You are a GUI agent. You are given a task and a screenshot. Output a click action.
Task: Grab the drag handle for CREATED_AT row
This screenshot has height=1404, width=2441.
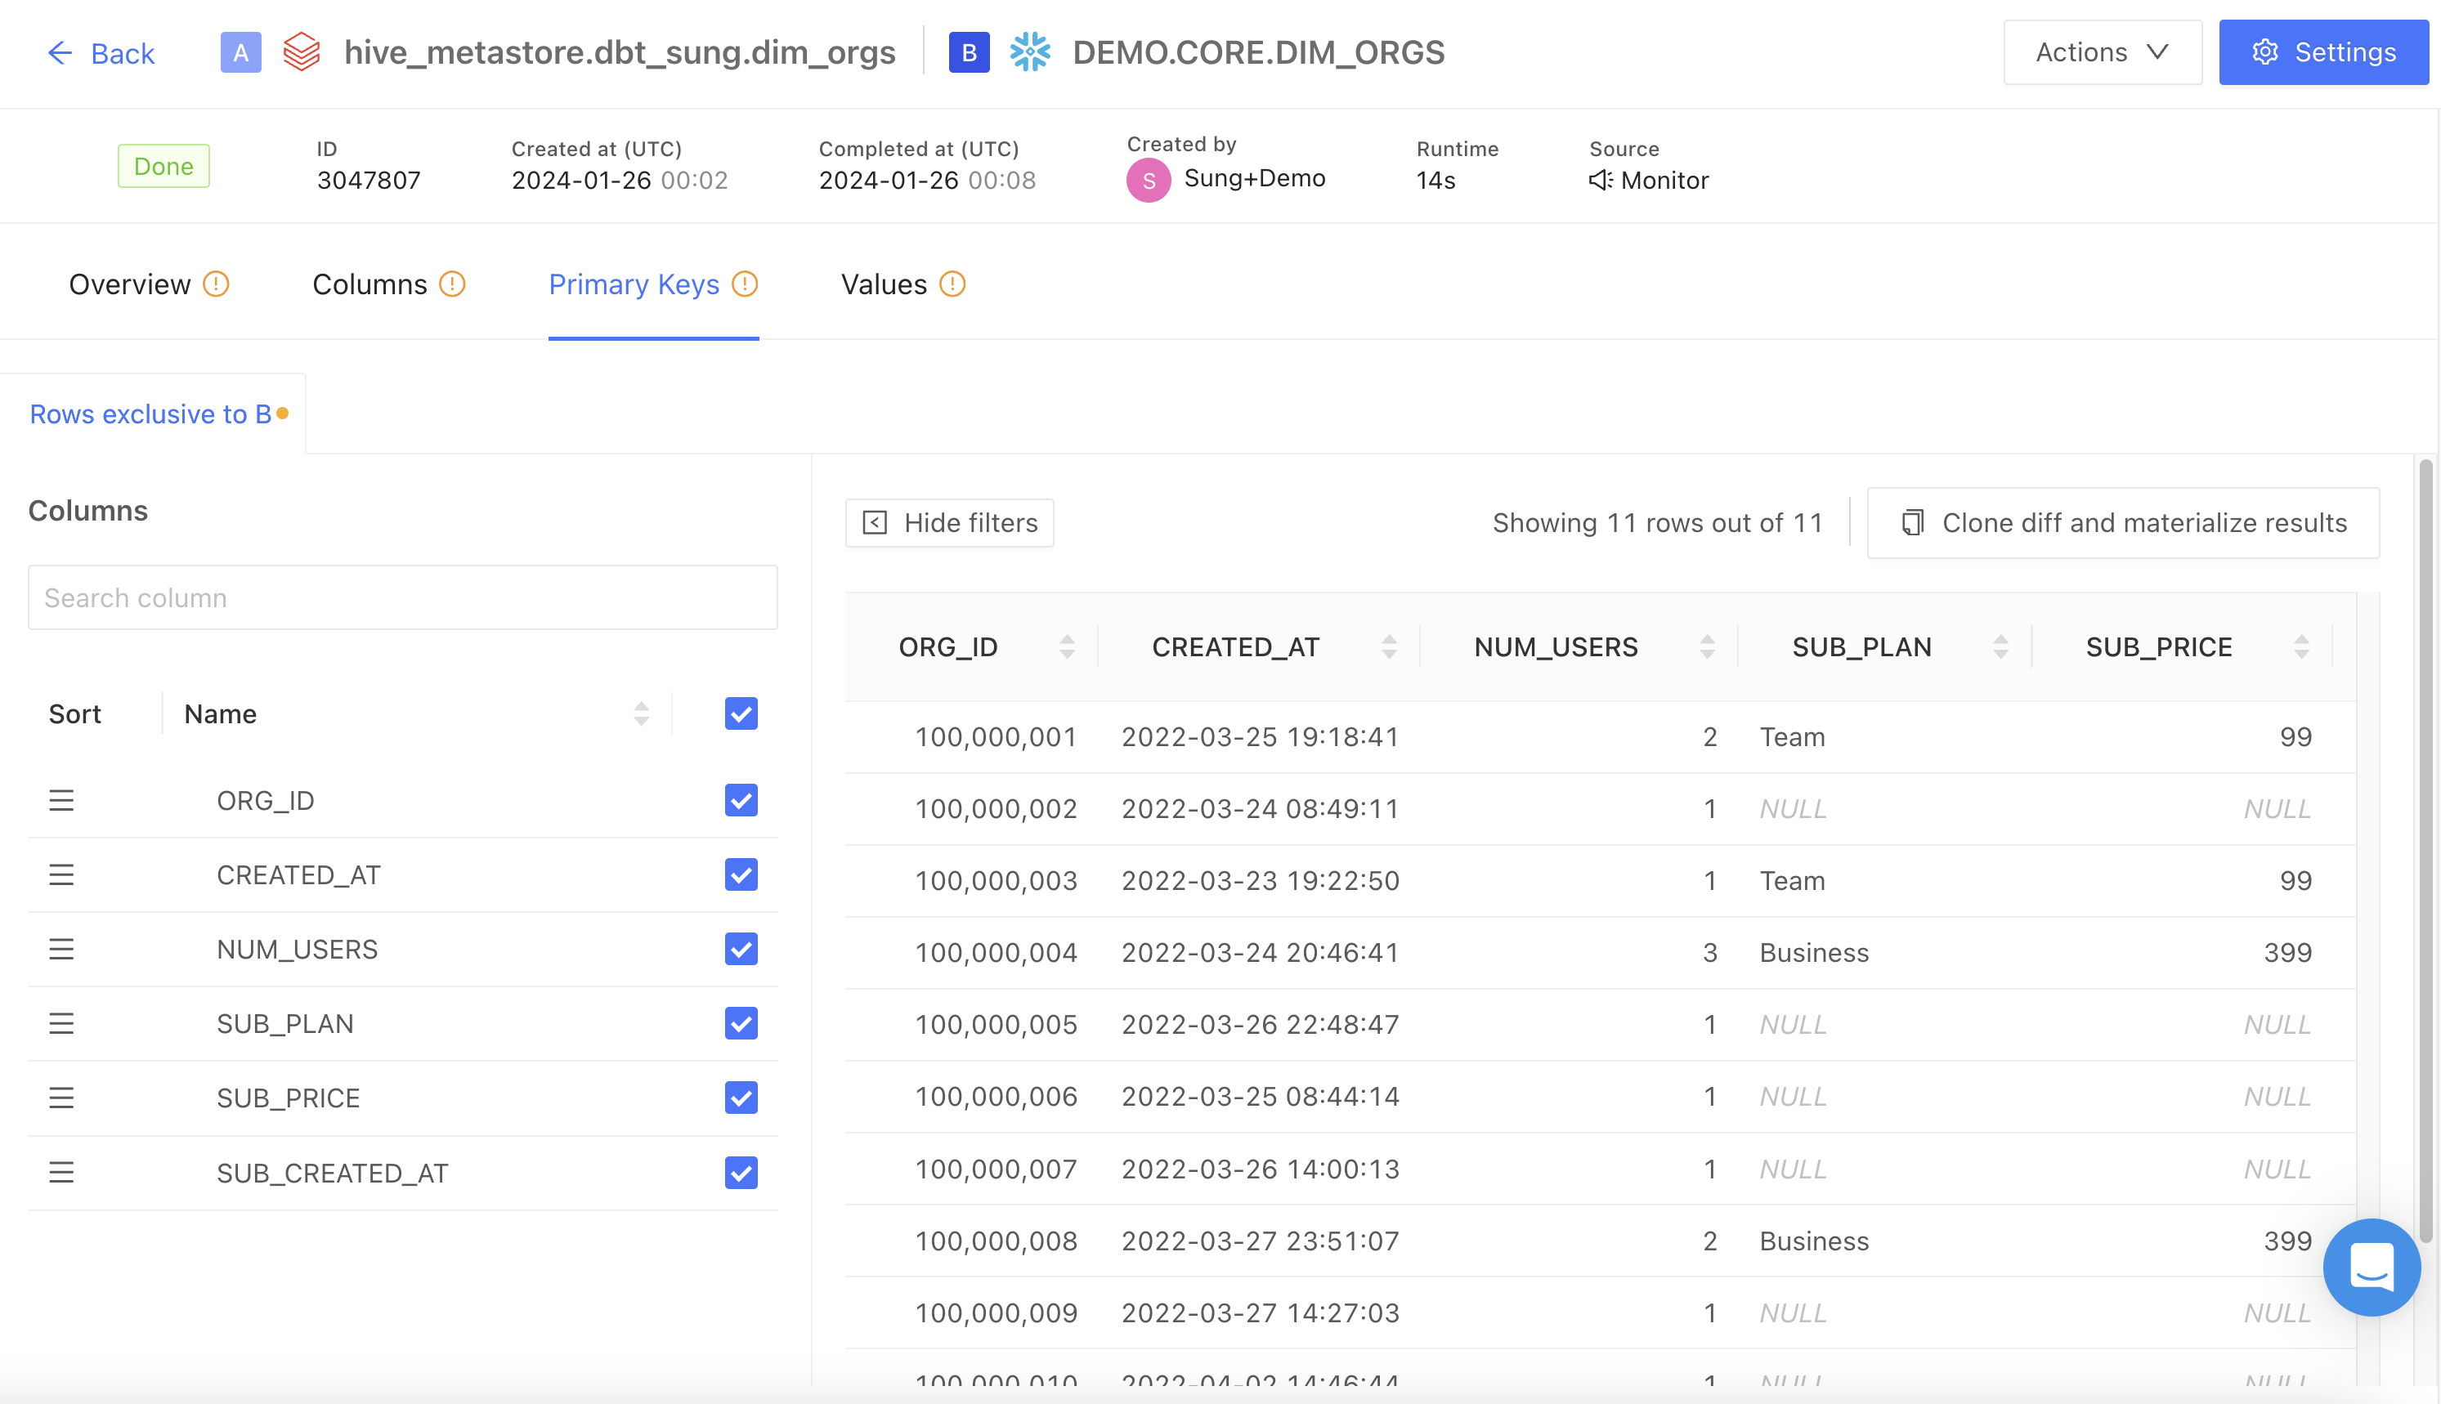(62, 874)
